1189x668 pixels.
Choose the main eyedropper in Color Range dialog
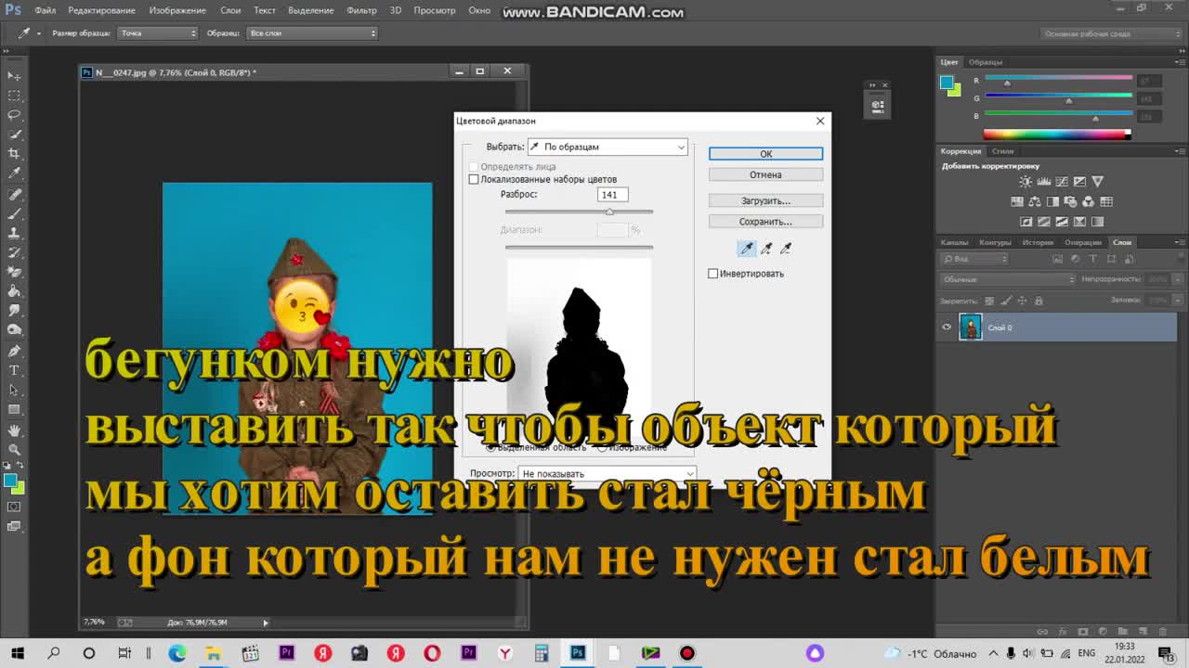coord(747,248)
